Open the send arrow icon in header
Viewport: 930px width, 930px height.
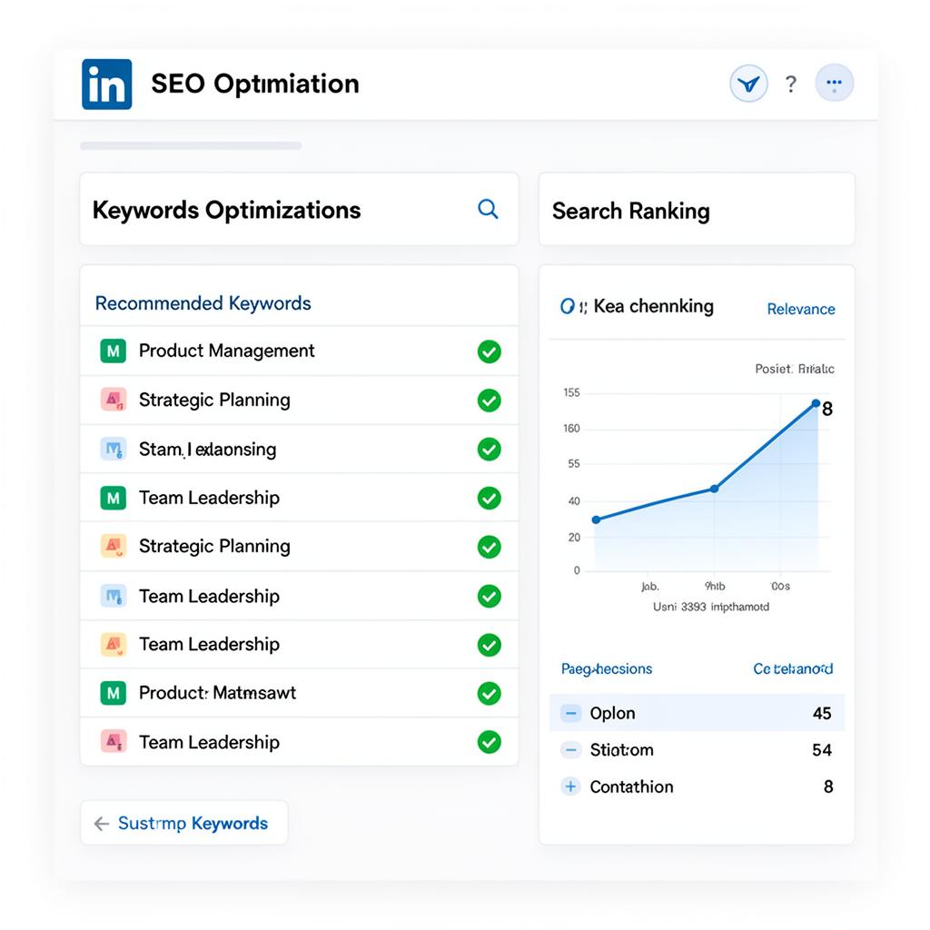[x=748, y=84]
